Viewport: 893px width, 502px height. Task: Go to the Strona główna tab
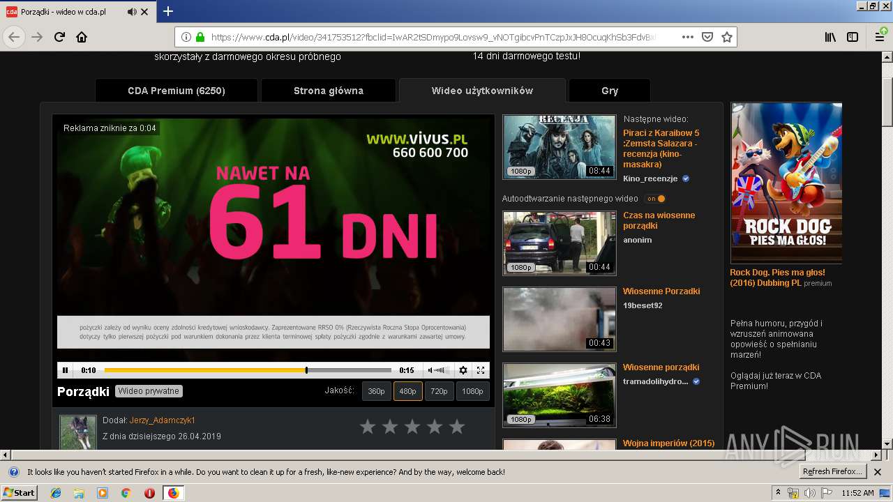(328, 91)
